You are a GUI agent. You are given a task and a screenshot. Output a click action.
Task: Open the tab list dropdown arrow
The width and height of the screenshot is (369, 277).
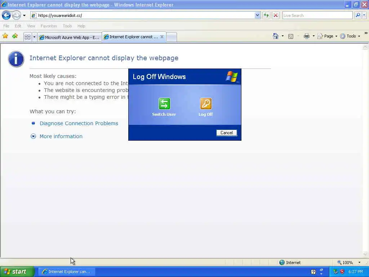coord(34,37)
